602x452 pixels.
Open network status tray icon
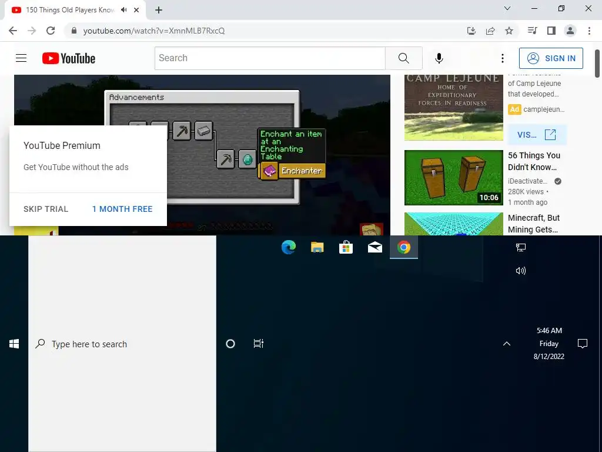521,247
